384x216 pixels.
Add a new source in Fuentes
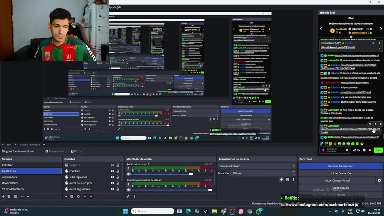coord(66,196)
